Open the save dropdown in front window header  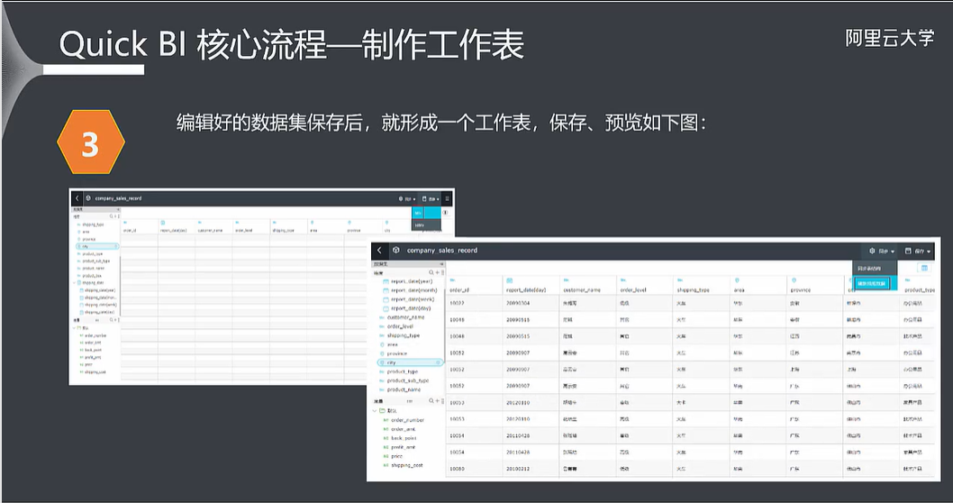point(918,251)
